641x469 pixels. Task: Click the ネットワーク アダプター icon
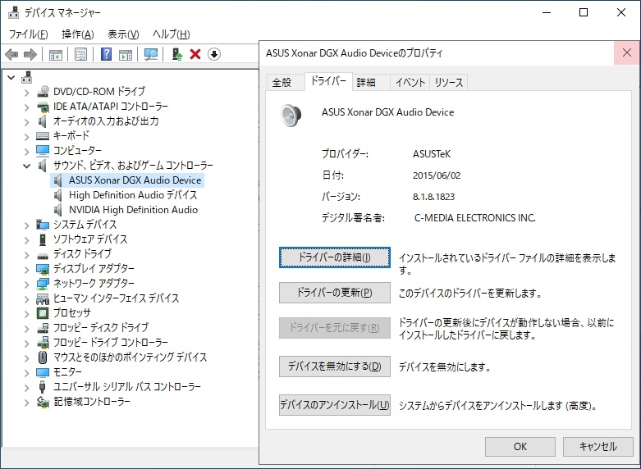43,284
